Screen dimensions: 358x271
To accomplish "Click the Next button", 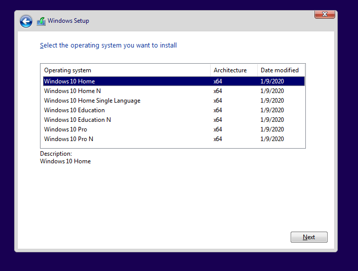I will [x=309, y=237].
